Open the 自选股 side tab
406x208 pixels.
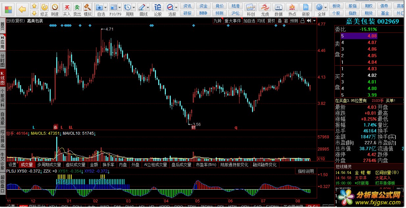[3, 119]
